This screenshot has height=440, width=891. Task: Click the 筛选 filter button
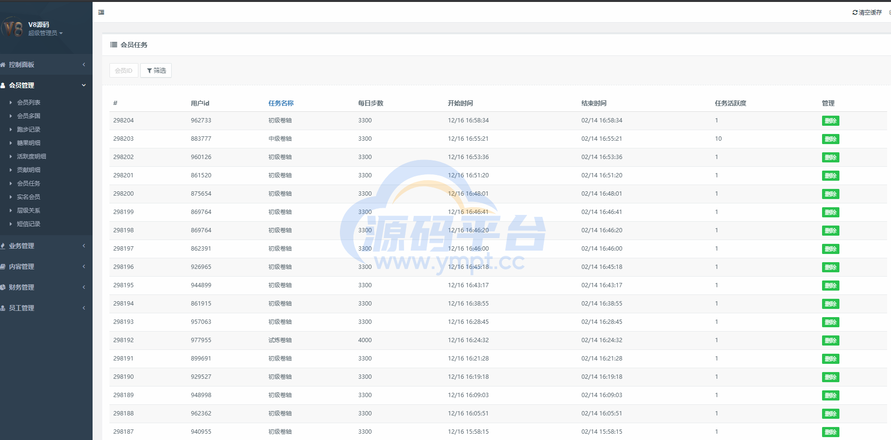[x=156, y=70]
